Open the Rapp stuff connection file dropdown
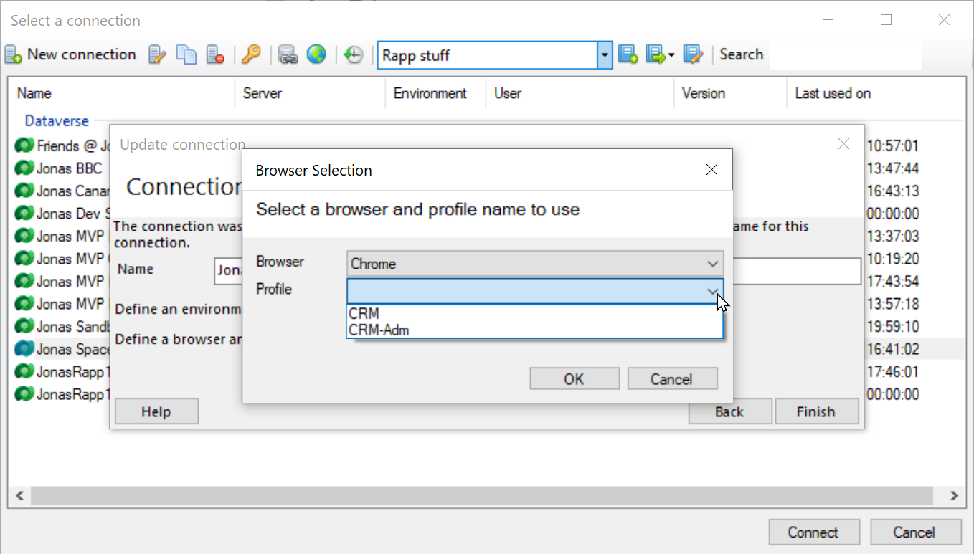 tap(605, 55)
